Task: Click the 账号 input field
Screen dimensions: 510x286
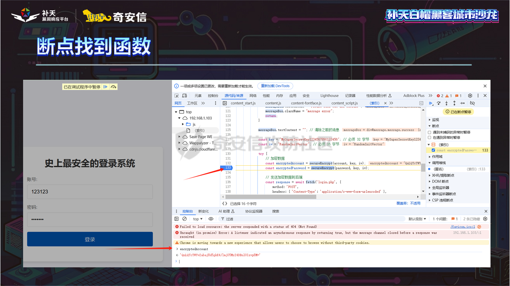Action: tap(90, 191)
